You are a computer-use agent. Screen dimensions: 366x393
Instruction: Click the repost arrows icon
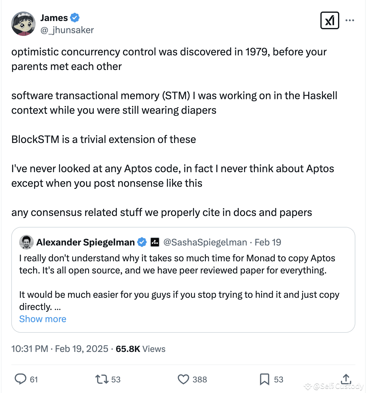pyautogui.click(x=102, y=379)
